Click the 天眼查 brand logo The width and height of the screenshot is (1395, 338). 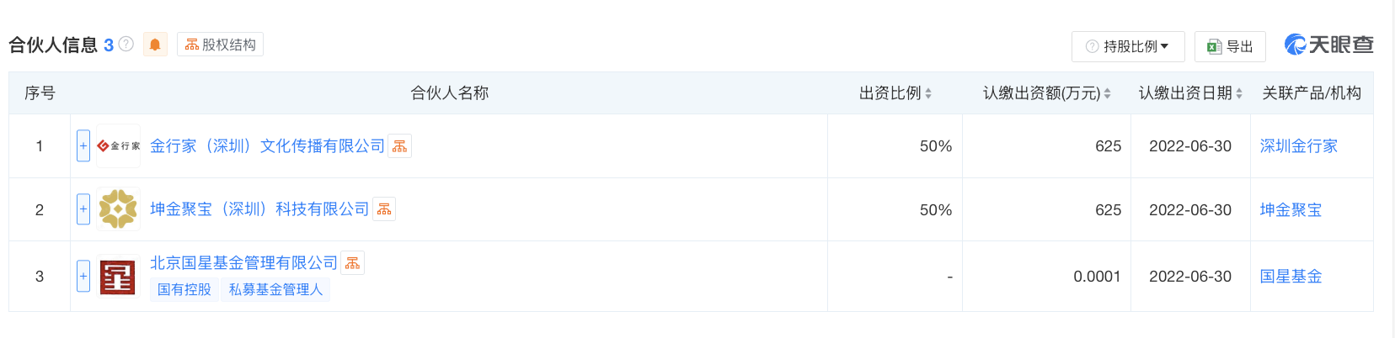click(1328, 45)
